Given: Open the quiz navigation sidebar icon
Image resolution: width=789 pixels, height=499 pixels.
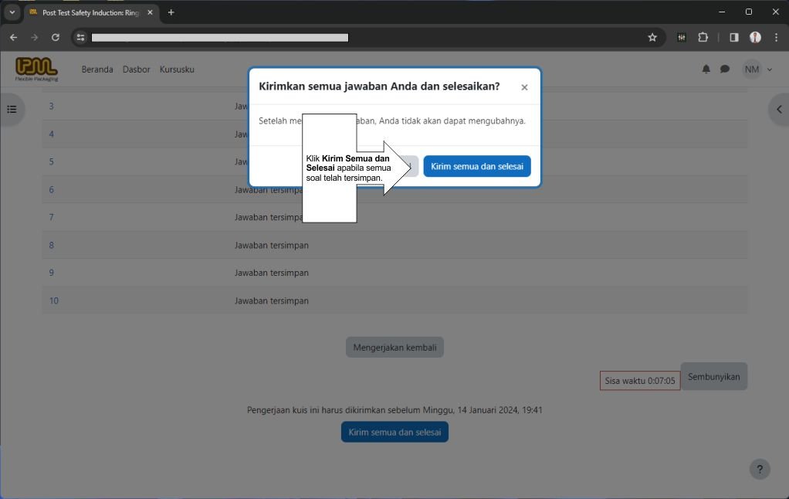Looking at the screenshot, I should pos(12,110).
